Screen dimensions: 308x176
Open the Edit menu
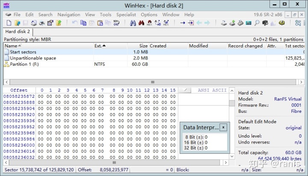tap(30, 15)
